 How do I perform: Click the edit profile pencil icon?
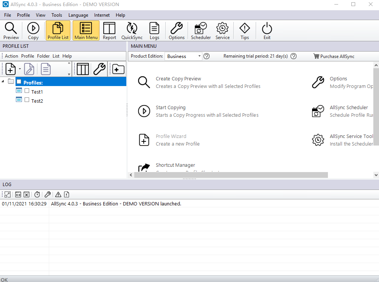[29, 69]
